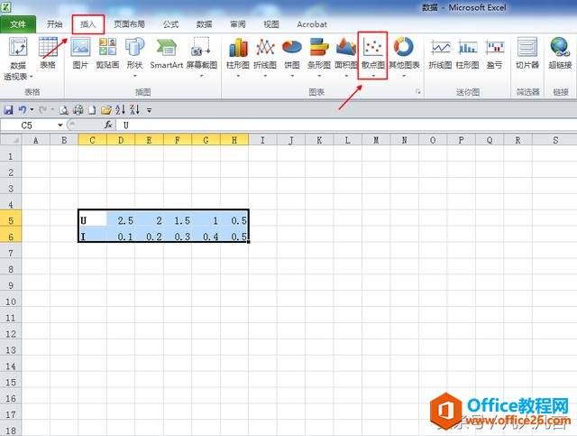Switch to the Acrobat tab
577x436 pixels.
pyautogui.click(x=312, y=24)
